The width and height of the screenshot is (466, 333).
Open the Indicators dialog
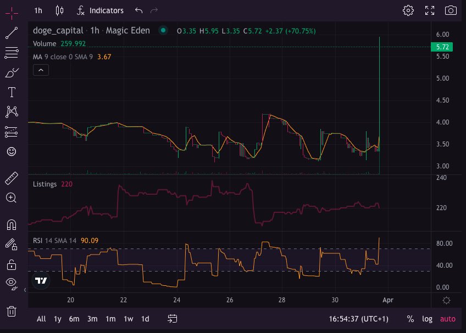100,10
